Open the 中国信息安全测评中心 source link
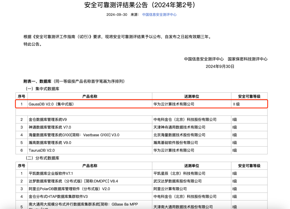Screen dimensions: 290x209 coord(159,15)
